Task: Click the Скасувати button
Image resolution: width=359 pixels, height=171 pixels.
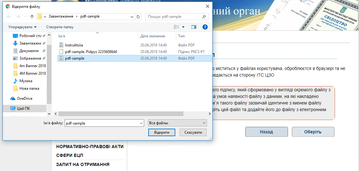Action: click(x=193, y=132)
